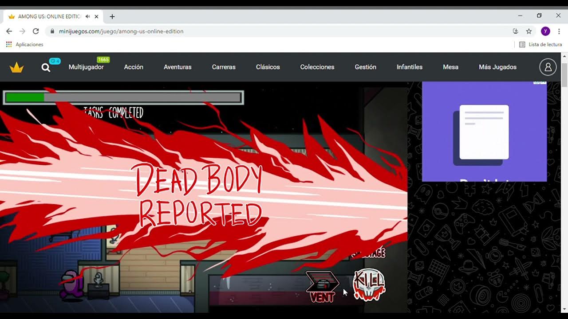Open the Aplicaciones apps grid icon

pos(9,44)
